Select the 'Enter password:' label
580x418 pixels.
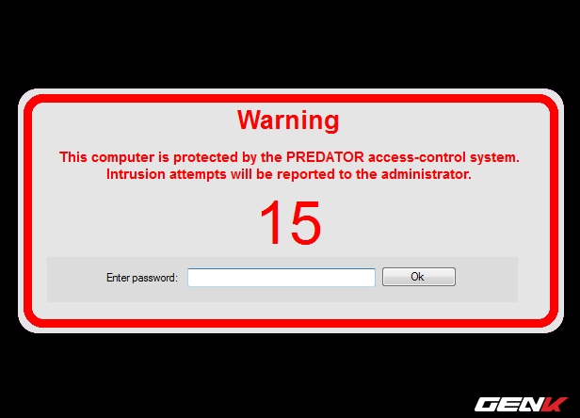click(x=142, y=278)
